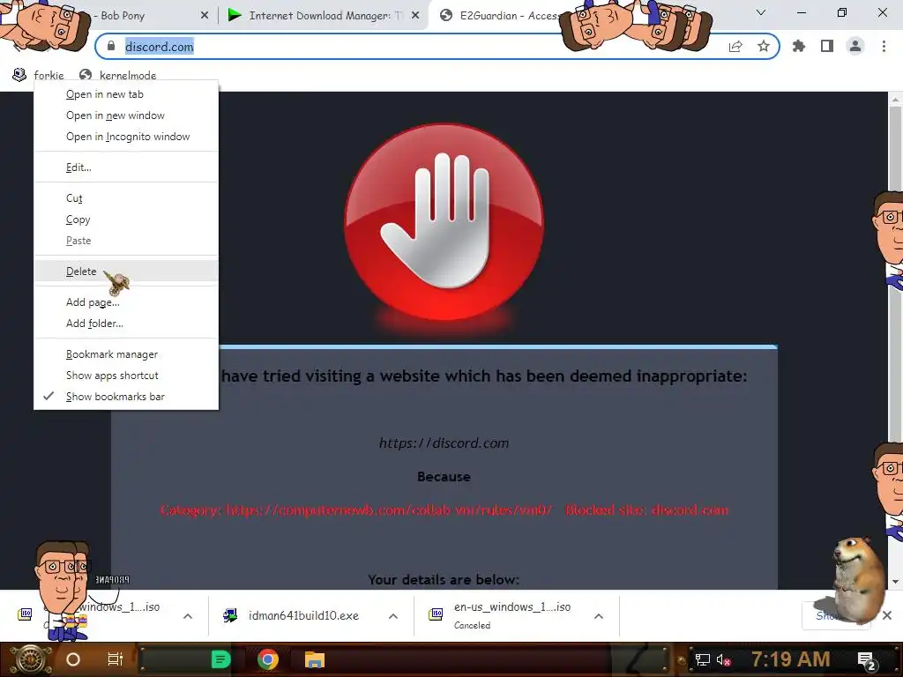The width and height of the screenshot is (903, 677).
Task: Click the blocked URL https://discord.com text
Action: (x=444, y=443)
